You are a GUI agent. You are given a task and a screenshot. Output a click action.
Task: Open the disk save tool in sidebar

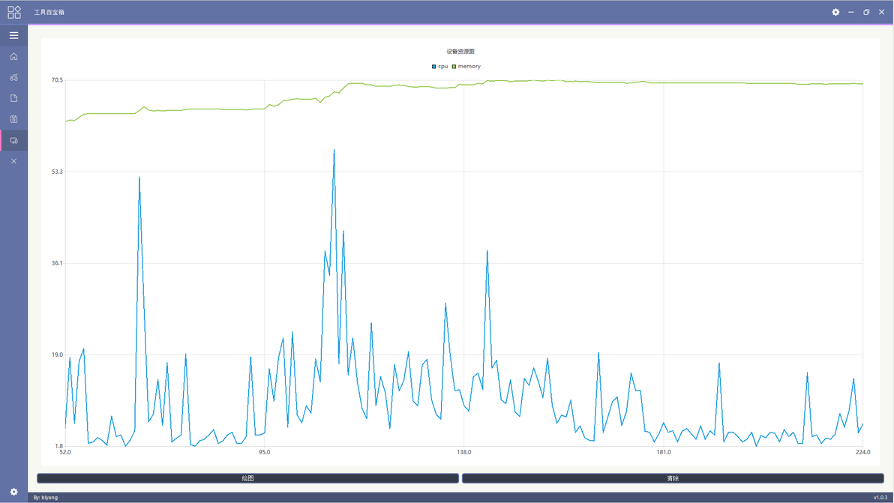[13, 119]
